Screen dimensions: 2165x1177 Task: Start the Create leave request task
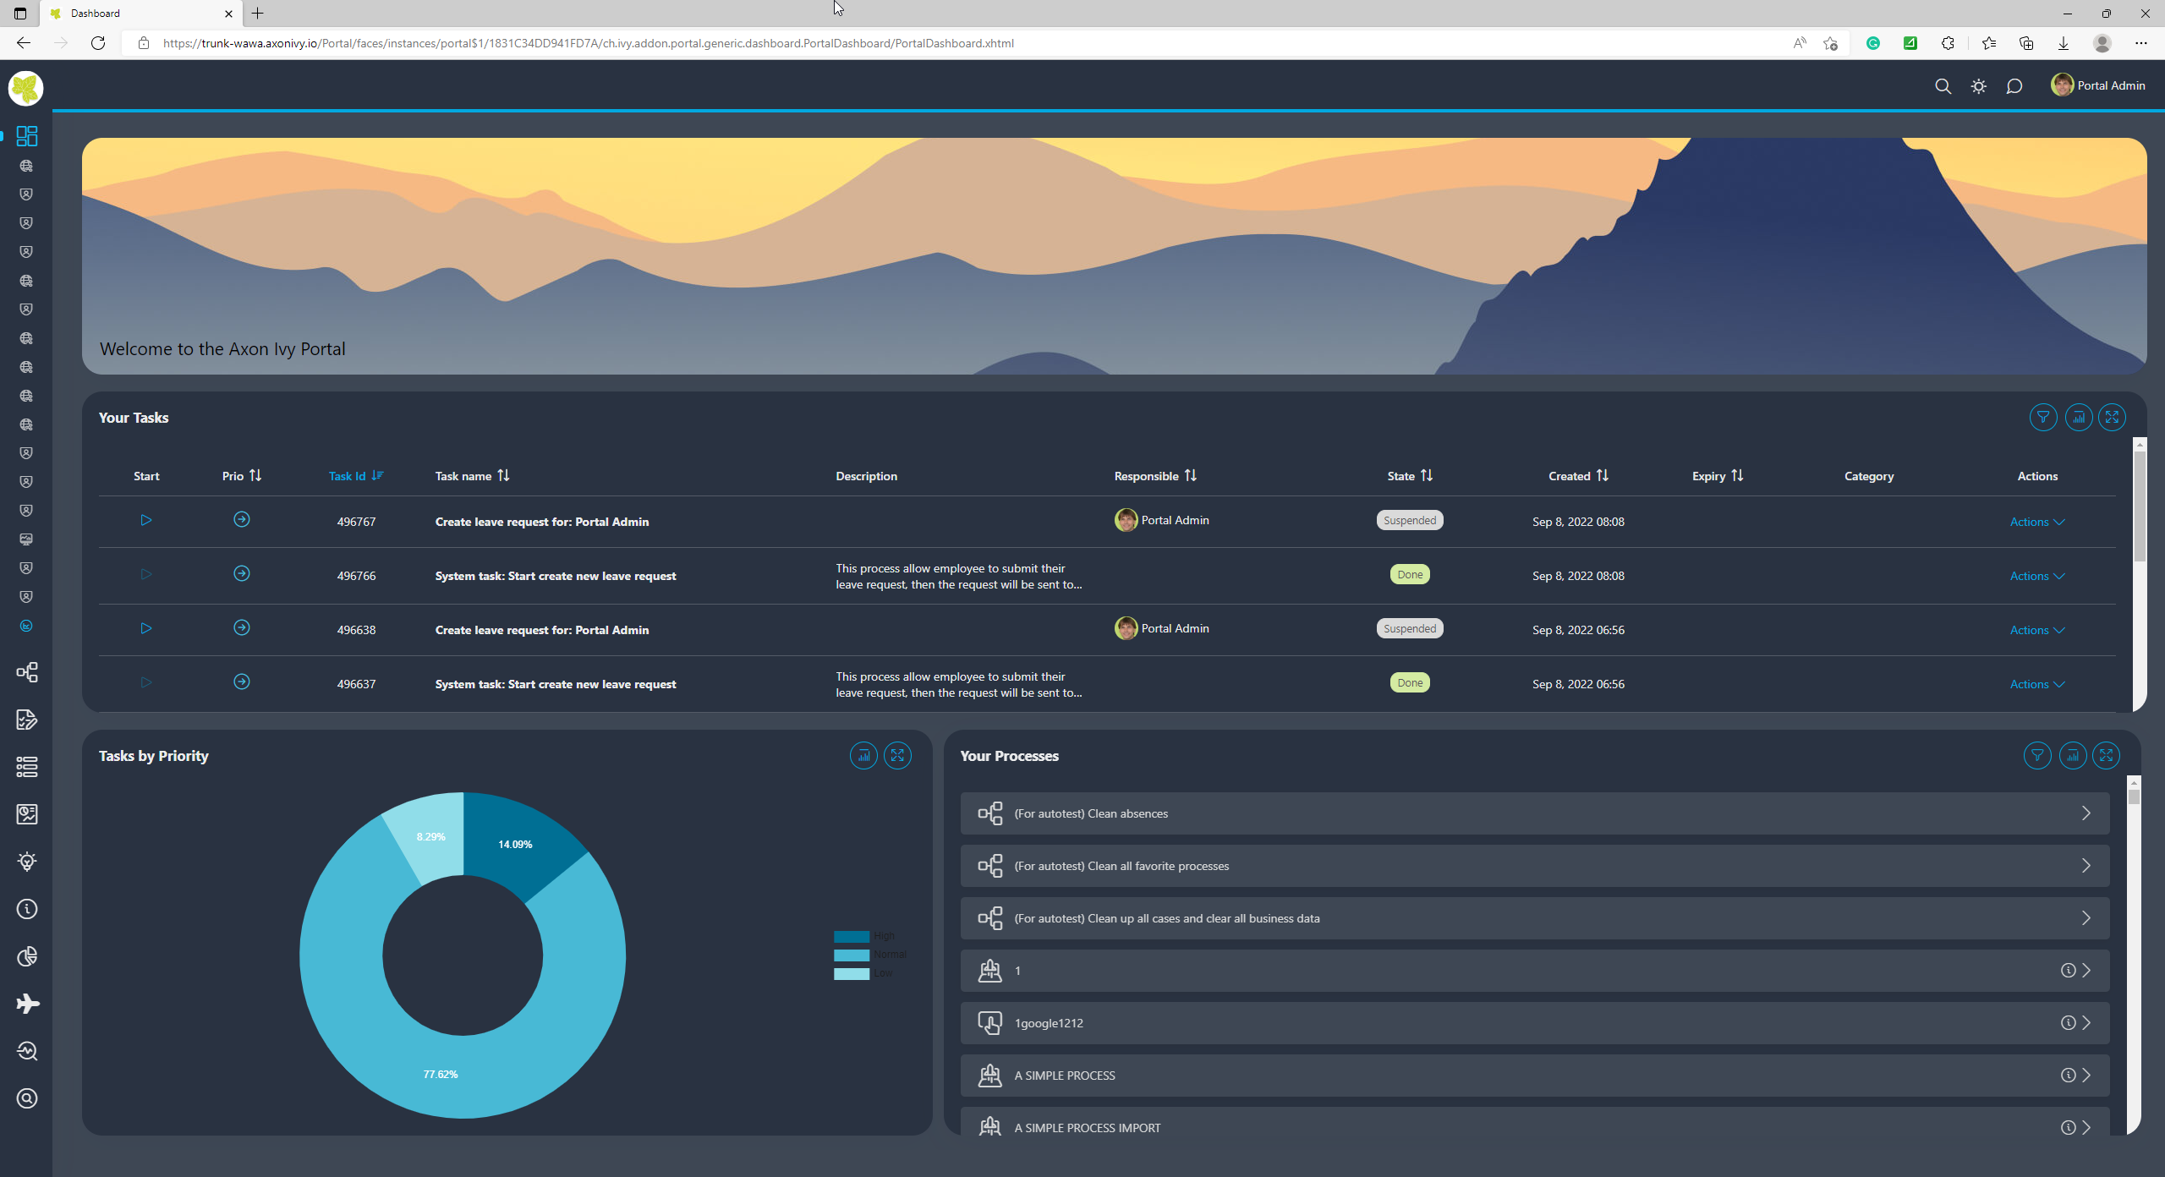145,520
